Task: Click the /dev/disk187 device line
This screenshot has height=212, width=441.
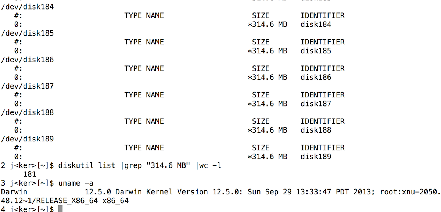Action: tap(28, 86)
